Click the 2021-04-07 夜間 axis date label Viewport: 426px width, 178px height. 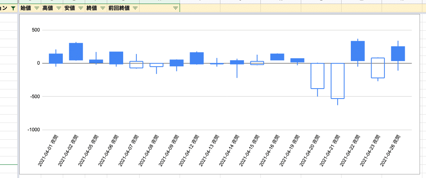pos(129,150)
